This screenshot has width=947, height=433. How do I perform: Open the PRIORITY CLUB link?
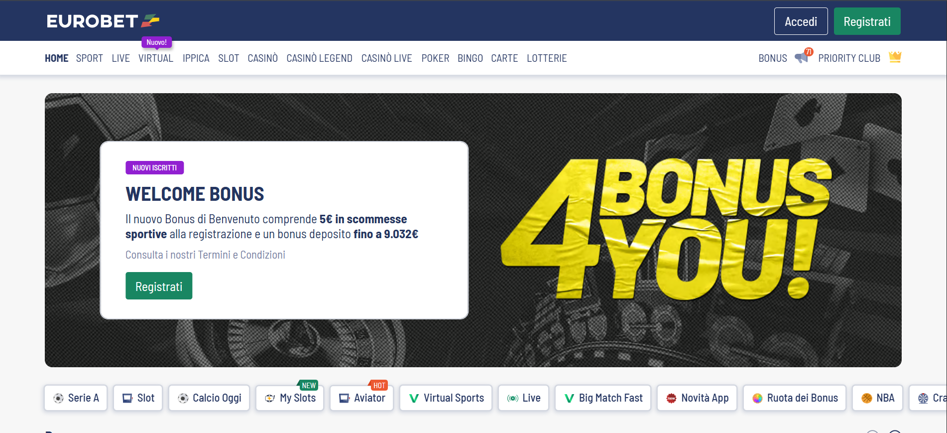coord(849,58)
